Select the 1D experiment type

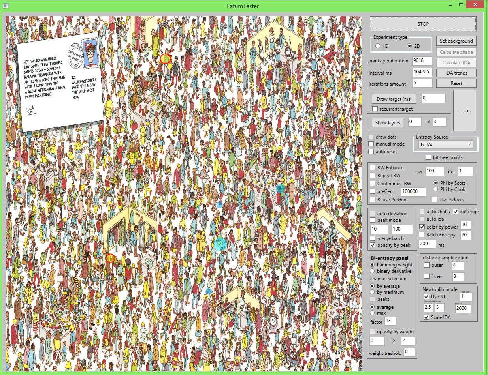click(378, 46)
